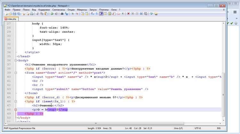Start macro recording with red dot icon

pos(128,14)
